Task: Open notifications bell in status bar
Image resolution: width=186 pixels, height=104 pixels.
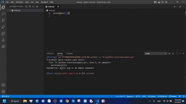Action: tap(184, 96)
